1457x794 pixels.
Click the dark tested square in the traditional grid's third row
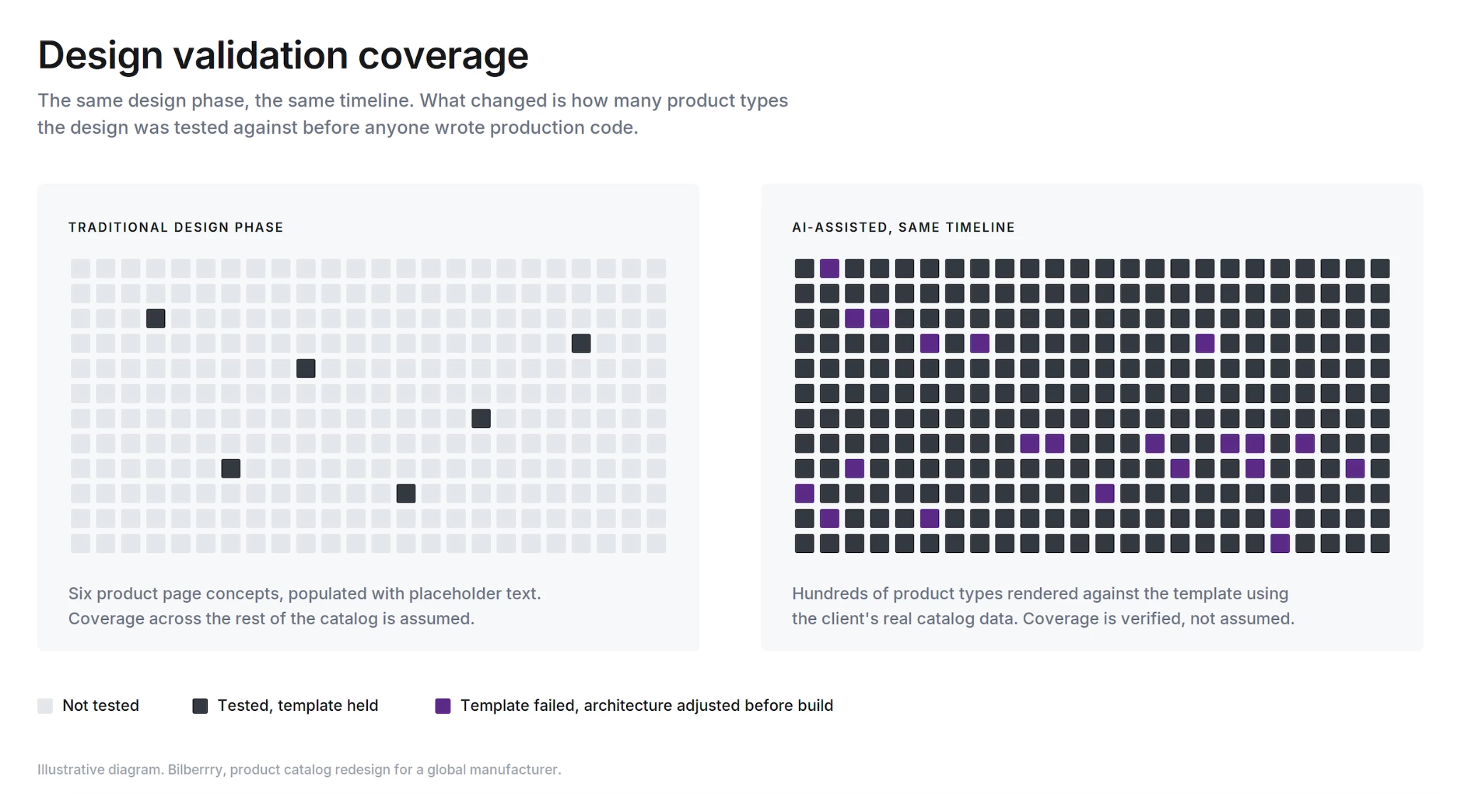(x=156, y=318)
